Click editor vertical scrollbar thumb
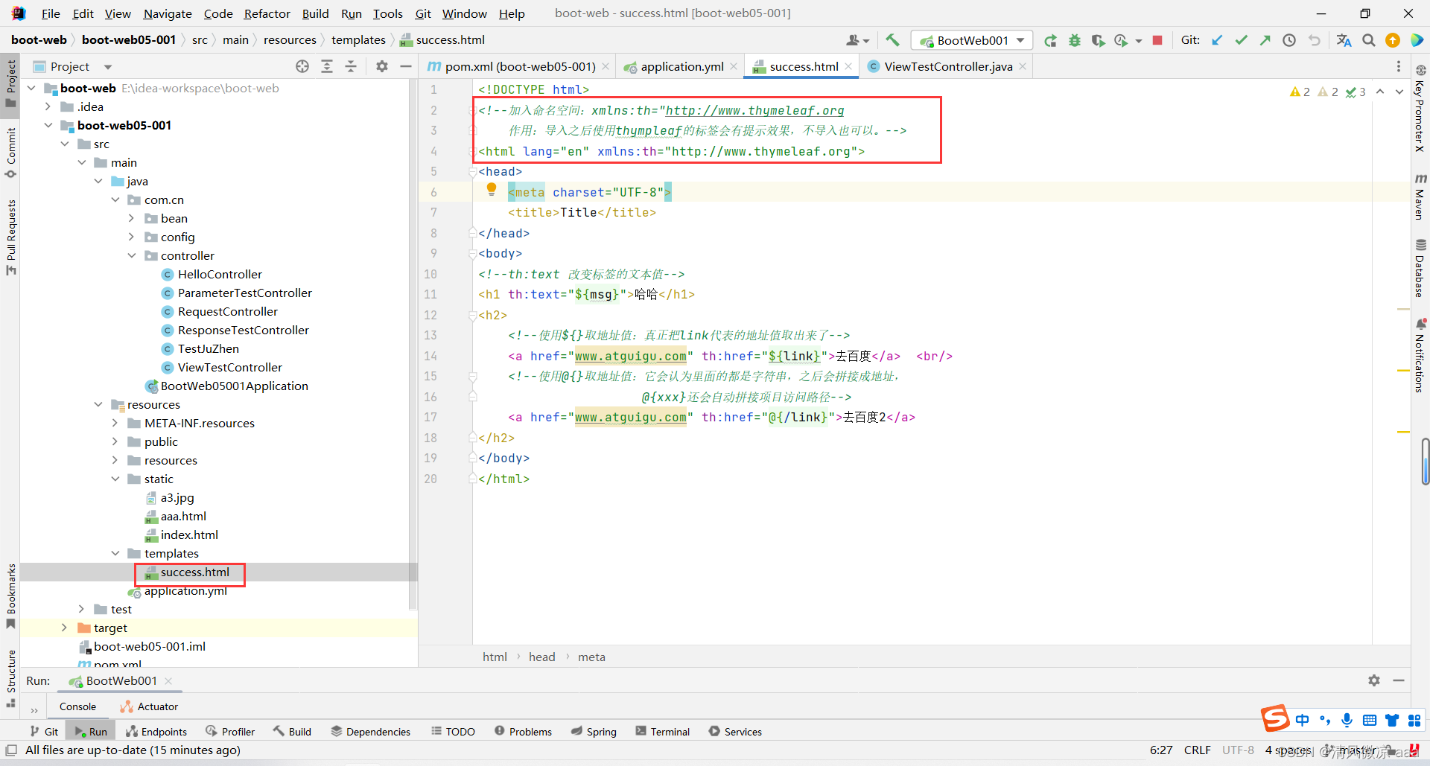This screenshot has height=766, width=1430. click(x=1425, y=462)
